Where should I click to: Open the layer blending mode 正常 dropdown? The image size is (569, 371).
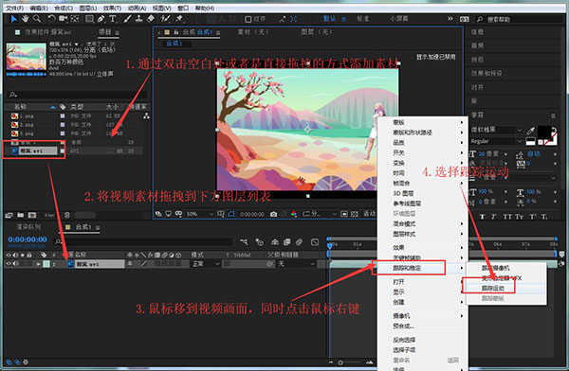click(206, 264)
